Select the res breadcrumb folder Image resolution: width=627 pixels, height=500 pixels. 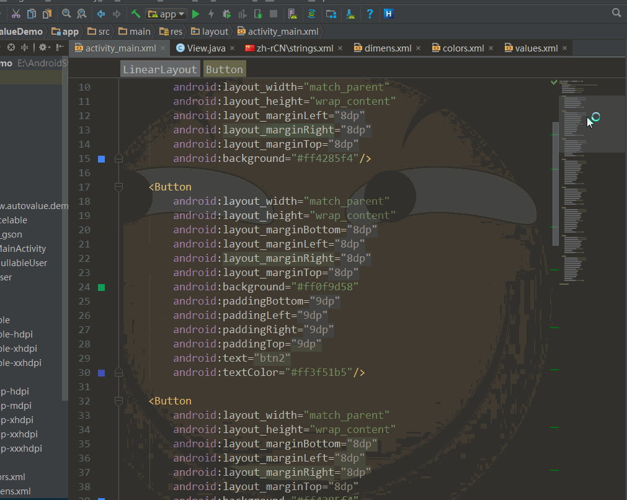pos(171,32)
